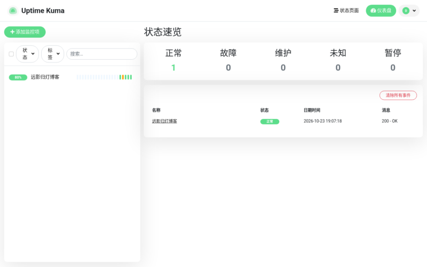Click the 正常 status badge in the events row

pos(270,122)
